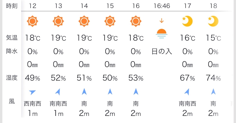
Task: Click the 74% humidity value at 18
Action: (213, 78)
